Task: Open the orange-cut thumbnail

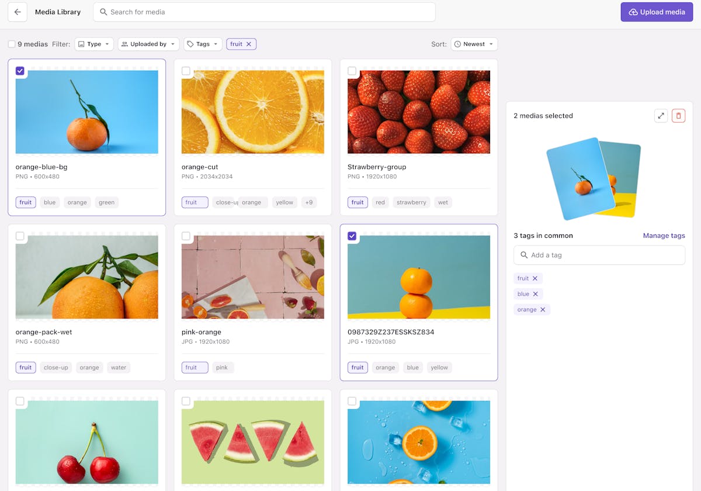Action: pyautogui.click(x=253, y=112)
